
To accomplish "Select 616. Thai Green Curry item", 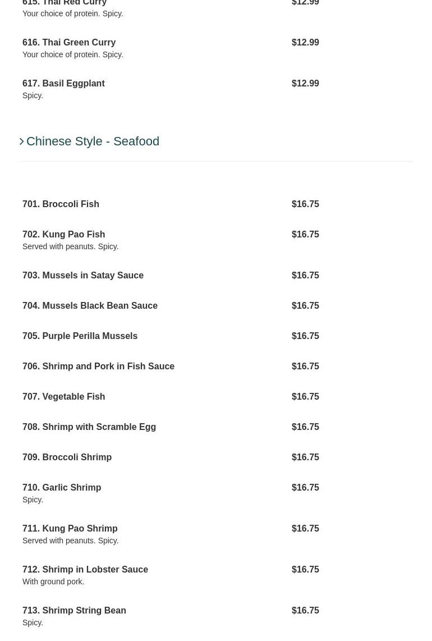I will pos(69,43).
